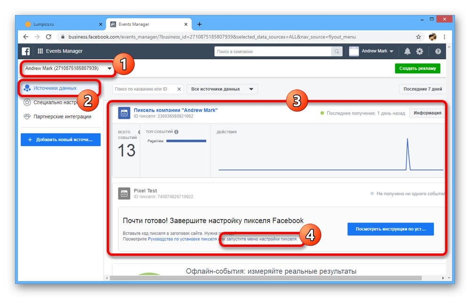Click the vertical scrollbar down arrow
The height and width of the screenshot is (299, 470).
[x=449, y=278]
